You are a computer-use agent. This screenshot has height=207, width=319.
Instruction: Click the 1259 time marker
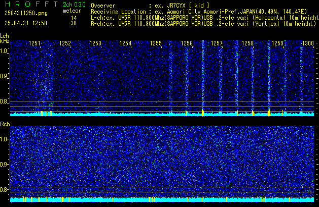point(278,43)
